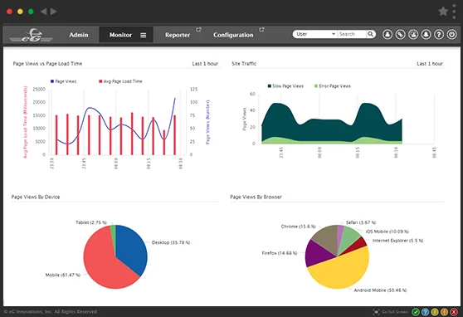Image resolution: width=463 pixels, height=317 pixels.
Task: Click the power sign-out icon
Action: point(451,35)
